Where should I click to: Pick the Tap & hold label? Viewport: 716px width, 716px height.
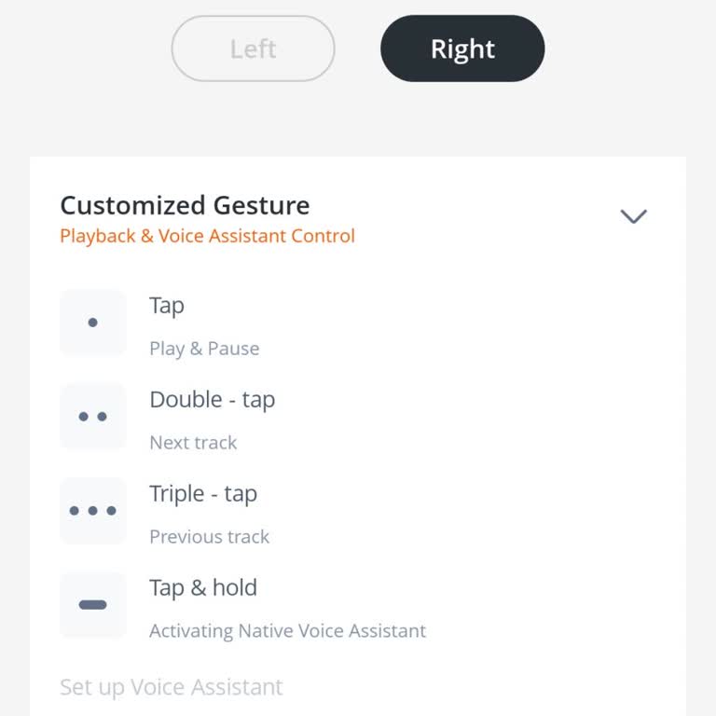click(x=202, y=588)
